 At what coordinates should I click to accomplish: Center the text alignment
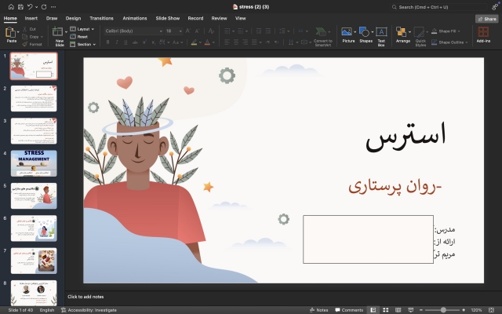pyautogui.click(x=236, y=42)
